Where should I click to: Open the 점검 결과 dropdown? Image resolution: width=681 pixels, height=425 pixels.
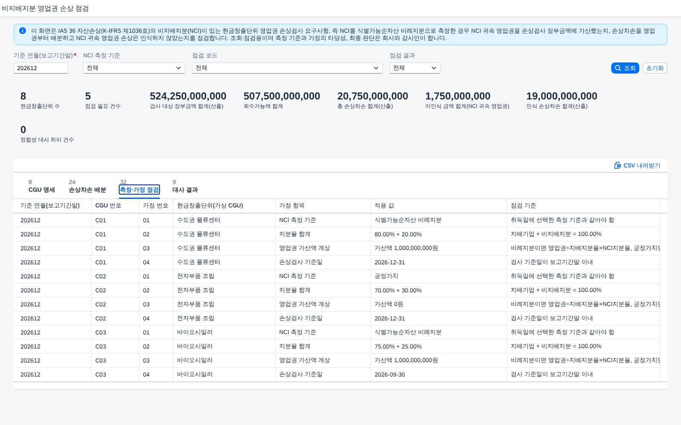(x=415, y=68)
